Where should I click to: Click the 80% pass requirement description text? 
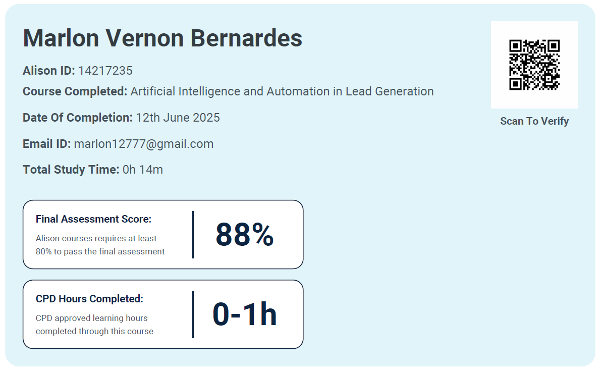(100, 245)
